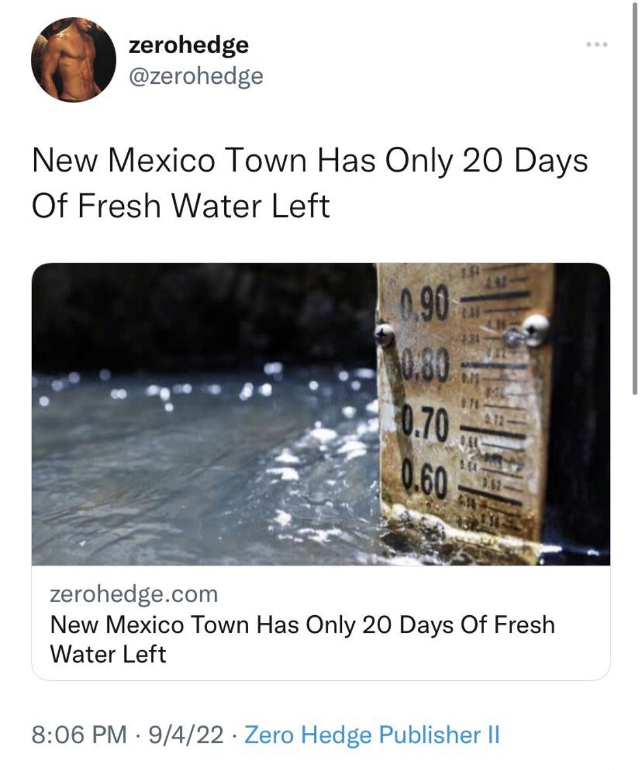Click the 8:06 PM timestamp
The width and height of the screenshot is (642, 770).
[x=79, y=734]
